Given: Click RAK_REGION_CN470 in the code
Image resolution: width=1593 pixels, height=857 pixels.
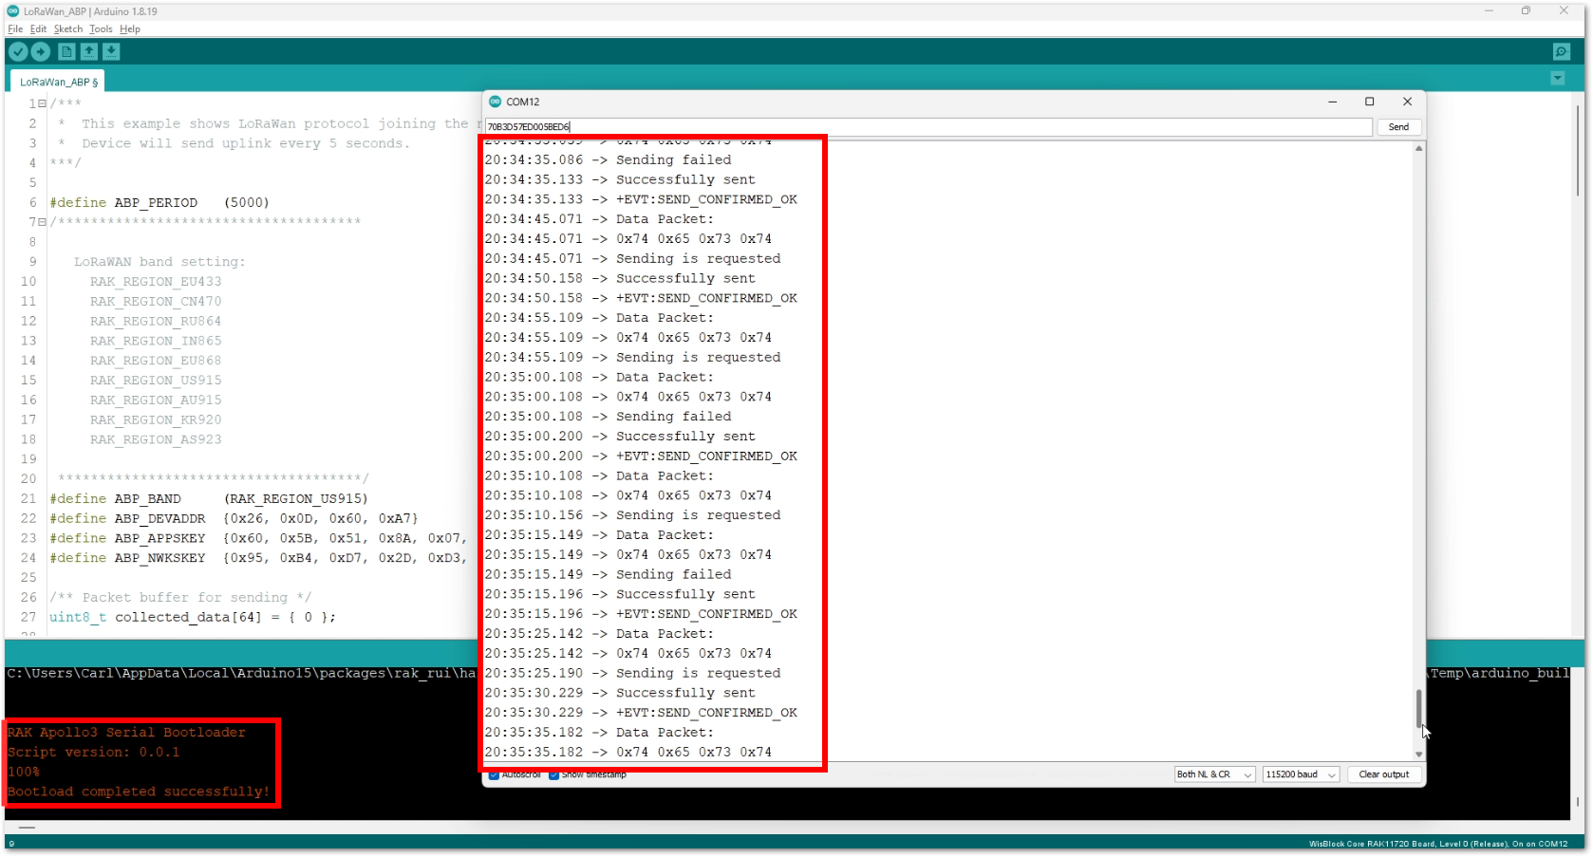Looking at the screenshot, I should click(156, 302).
